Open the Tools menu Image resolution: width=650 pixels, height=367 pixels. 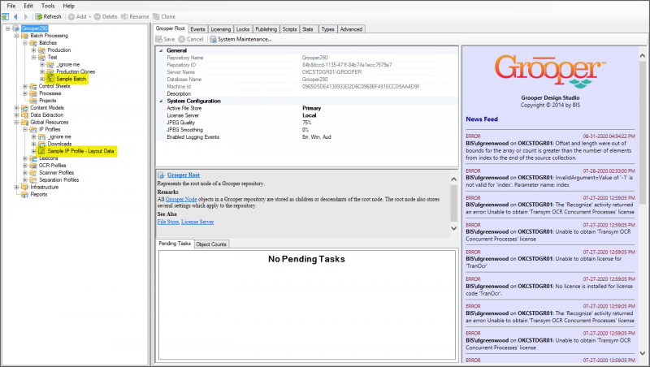tap(48, 6)
